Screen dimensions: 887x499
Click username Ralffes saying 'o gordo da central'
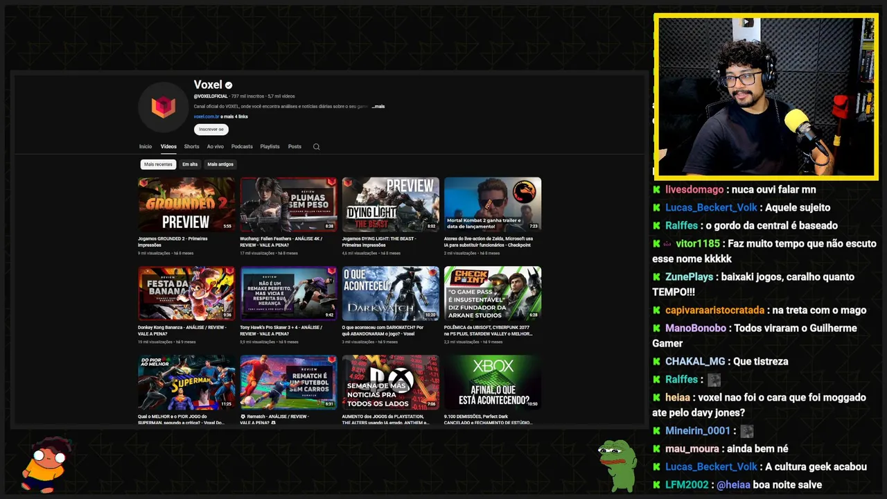coord(681,225)
